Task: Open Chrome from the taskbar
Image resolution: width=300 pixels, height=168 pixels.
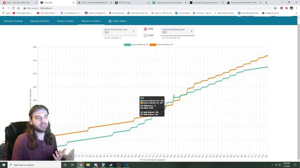Action: pyautogui.click(x=80, y=165)
